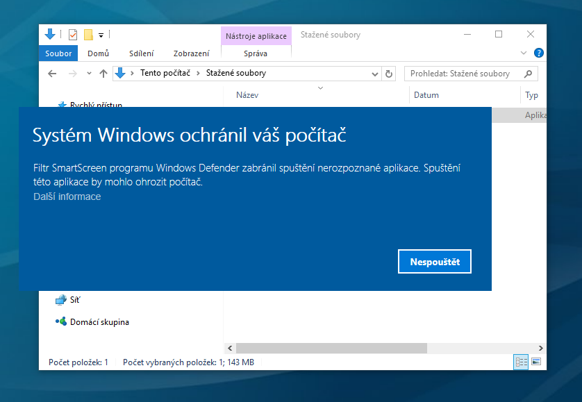Click the New folder quick access icon

(88, 35)
